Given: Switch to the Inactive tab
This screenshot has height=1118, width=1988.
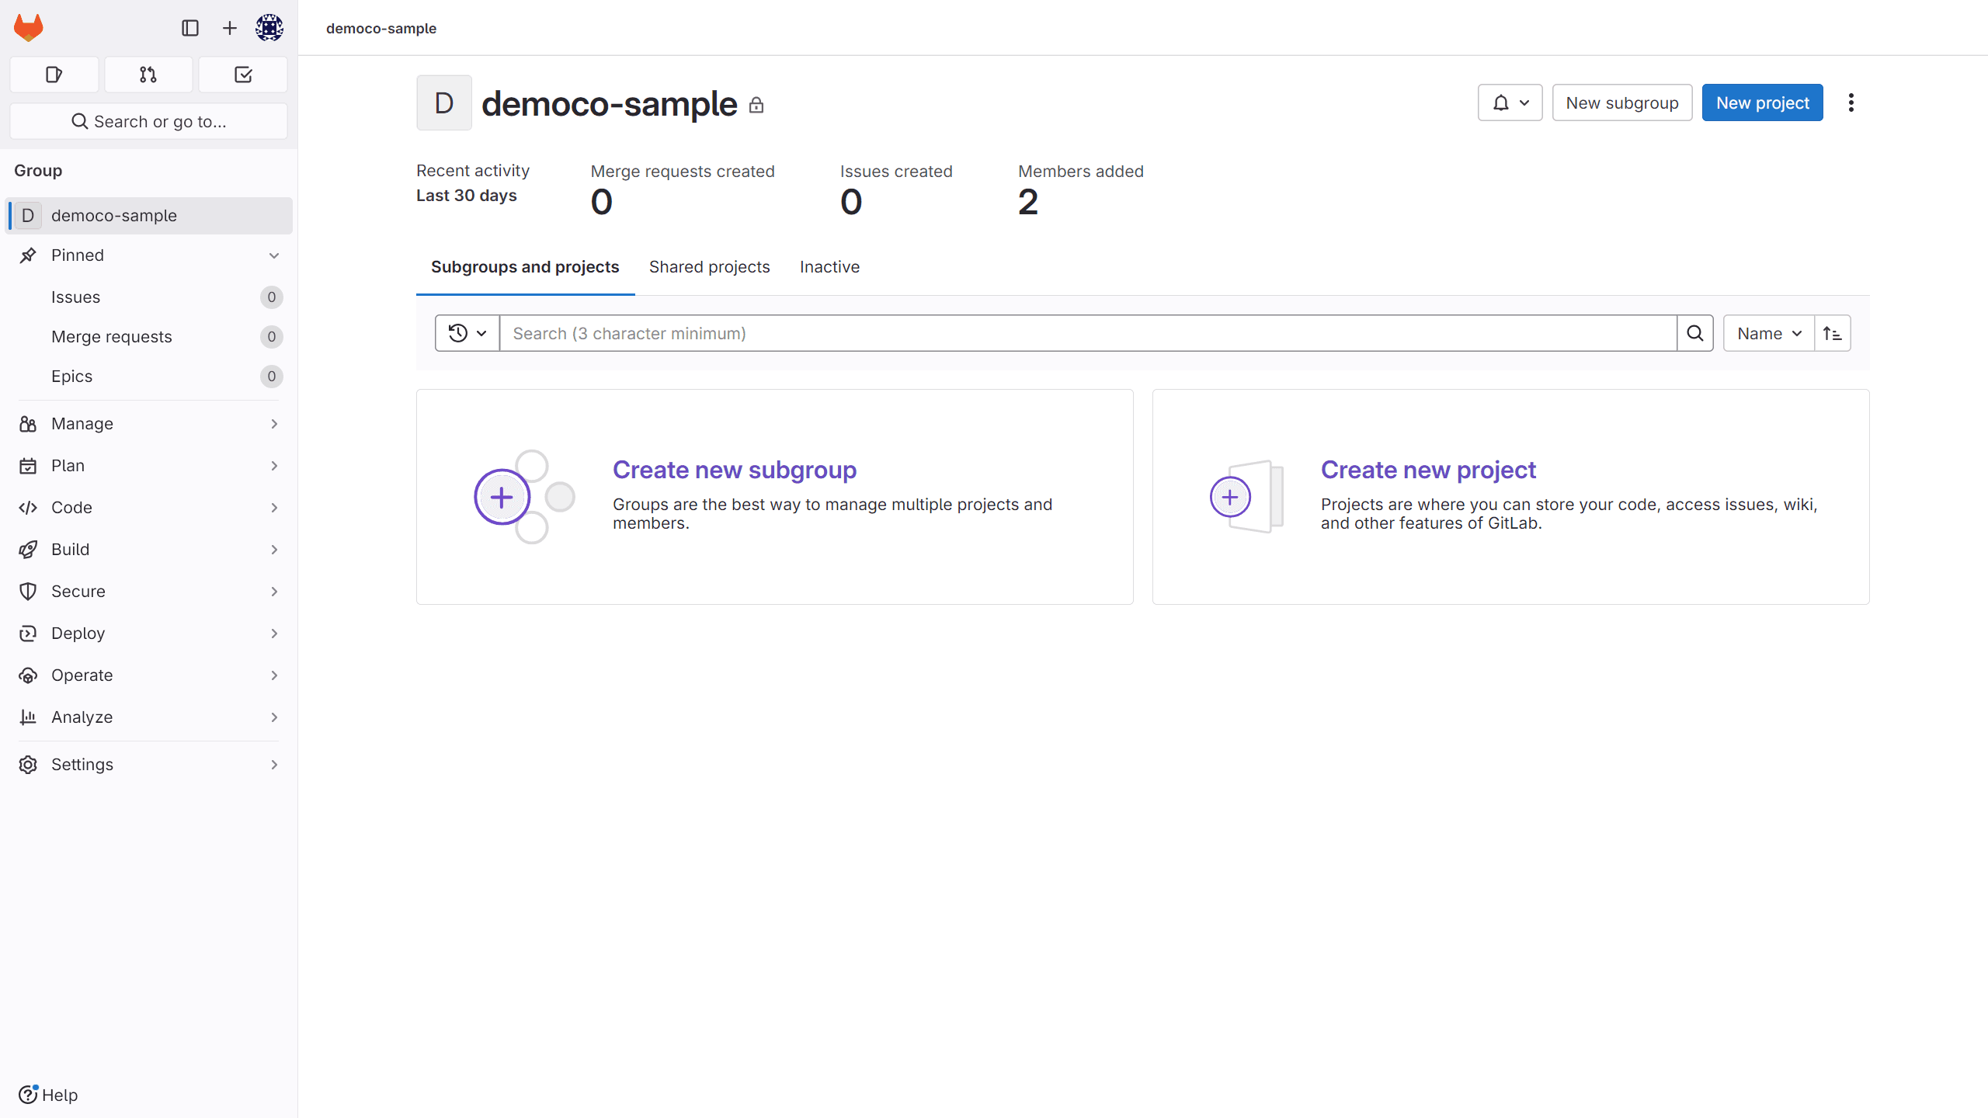Looking at the screenshot, I should 829,267.
